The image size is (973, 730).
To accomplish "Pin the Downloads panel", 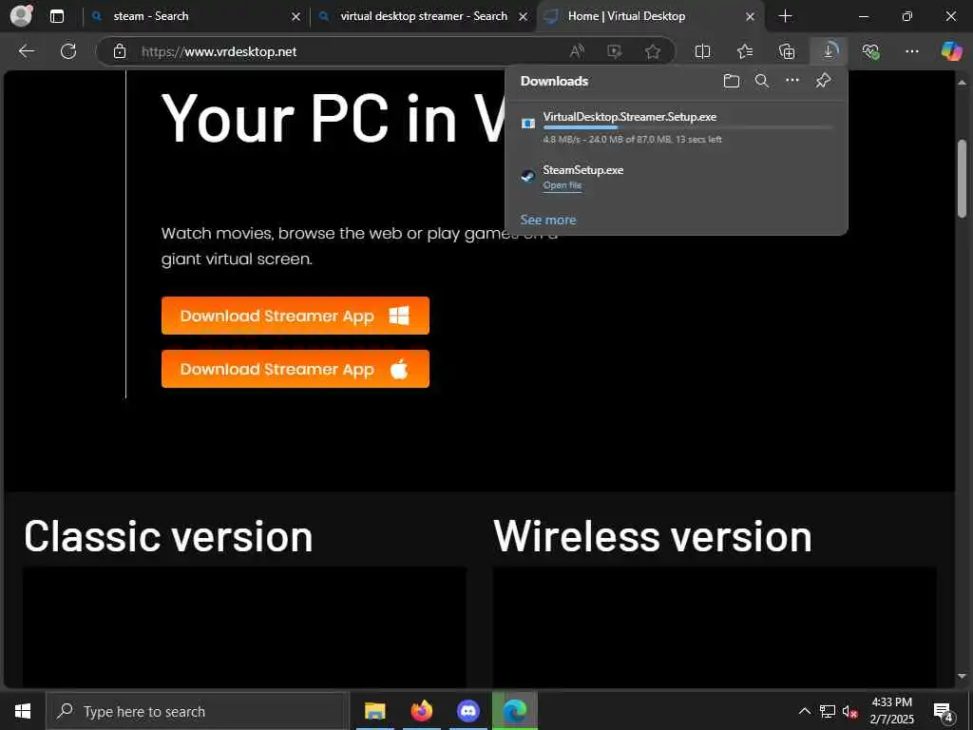I will tap(823, 81).
